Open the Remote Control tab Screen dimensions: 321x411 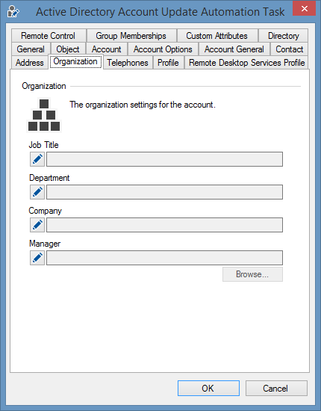[x=49, y=36]
